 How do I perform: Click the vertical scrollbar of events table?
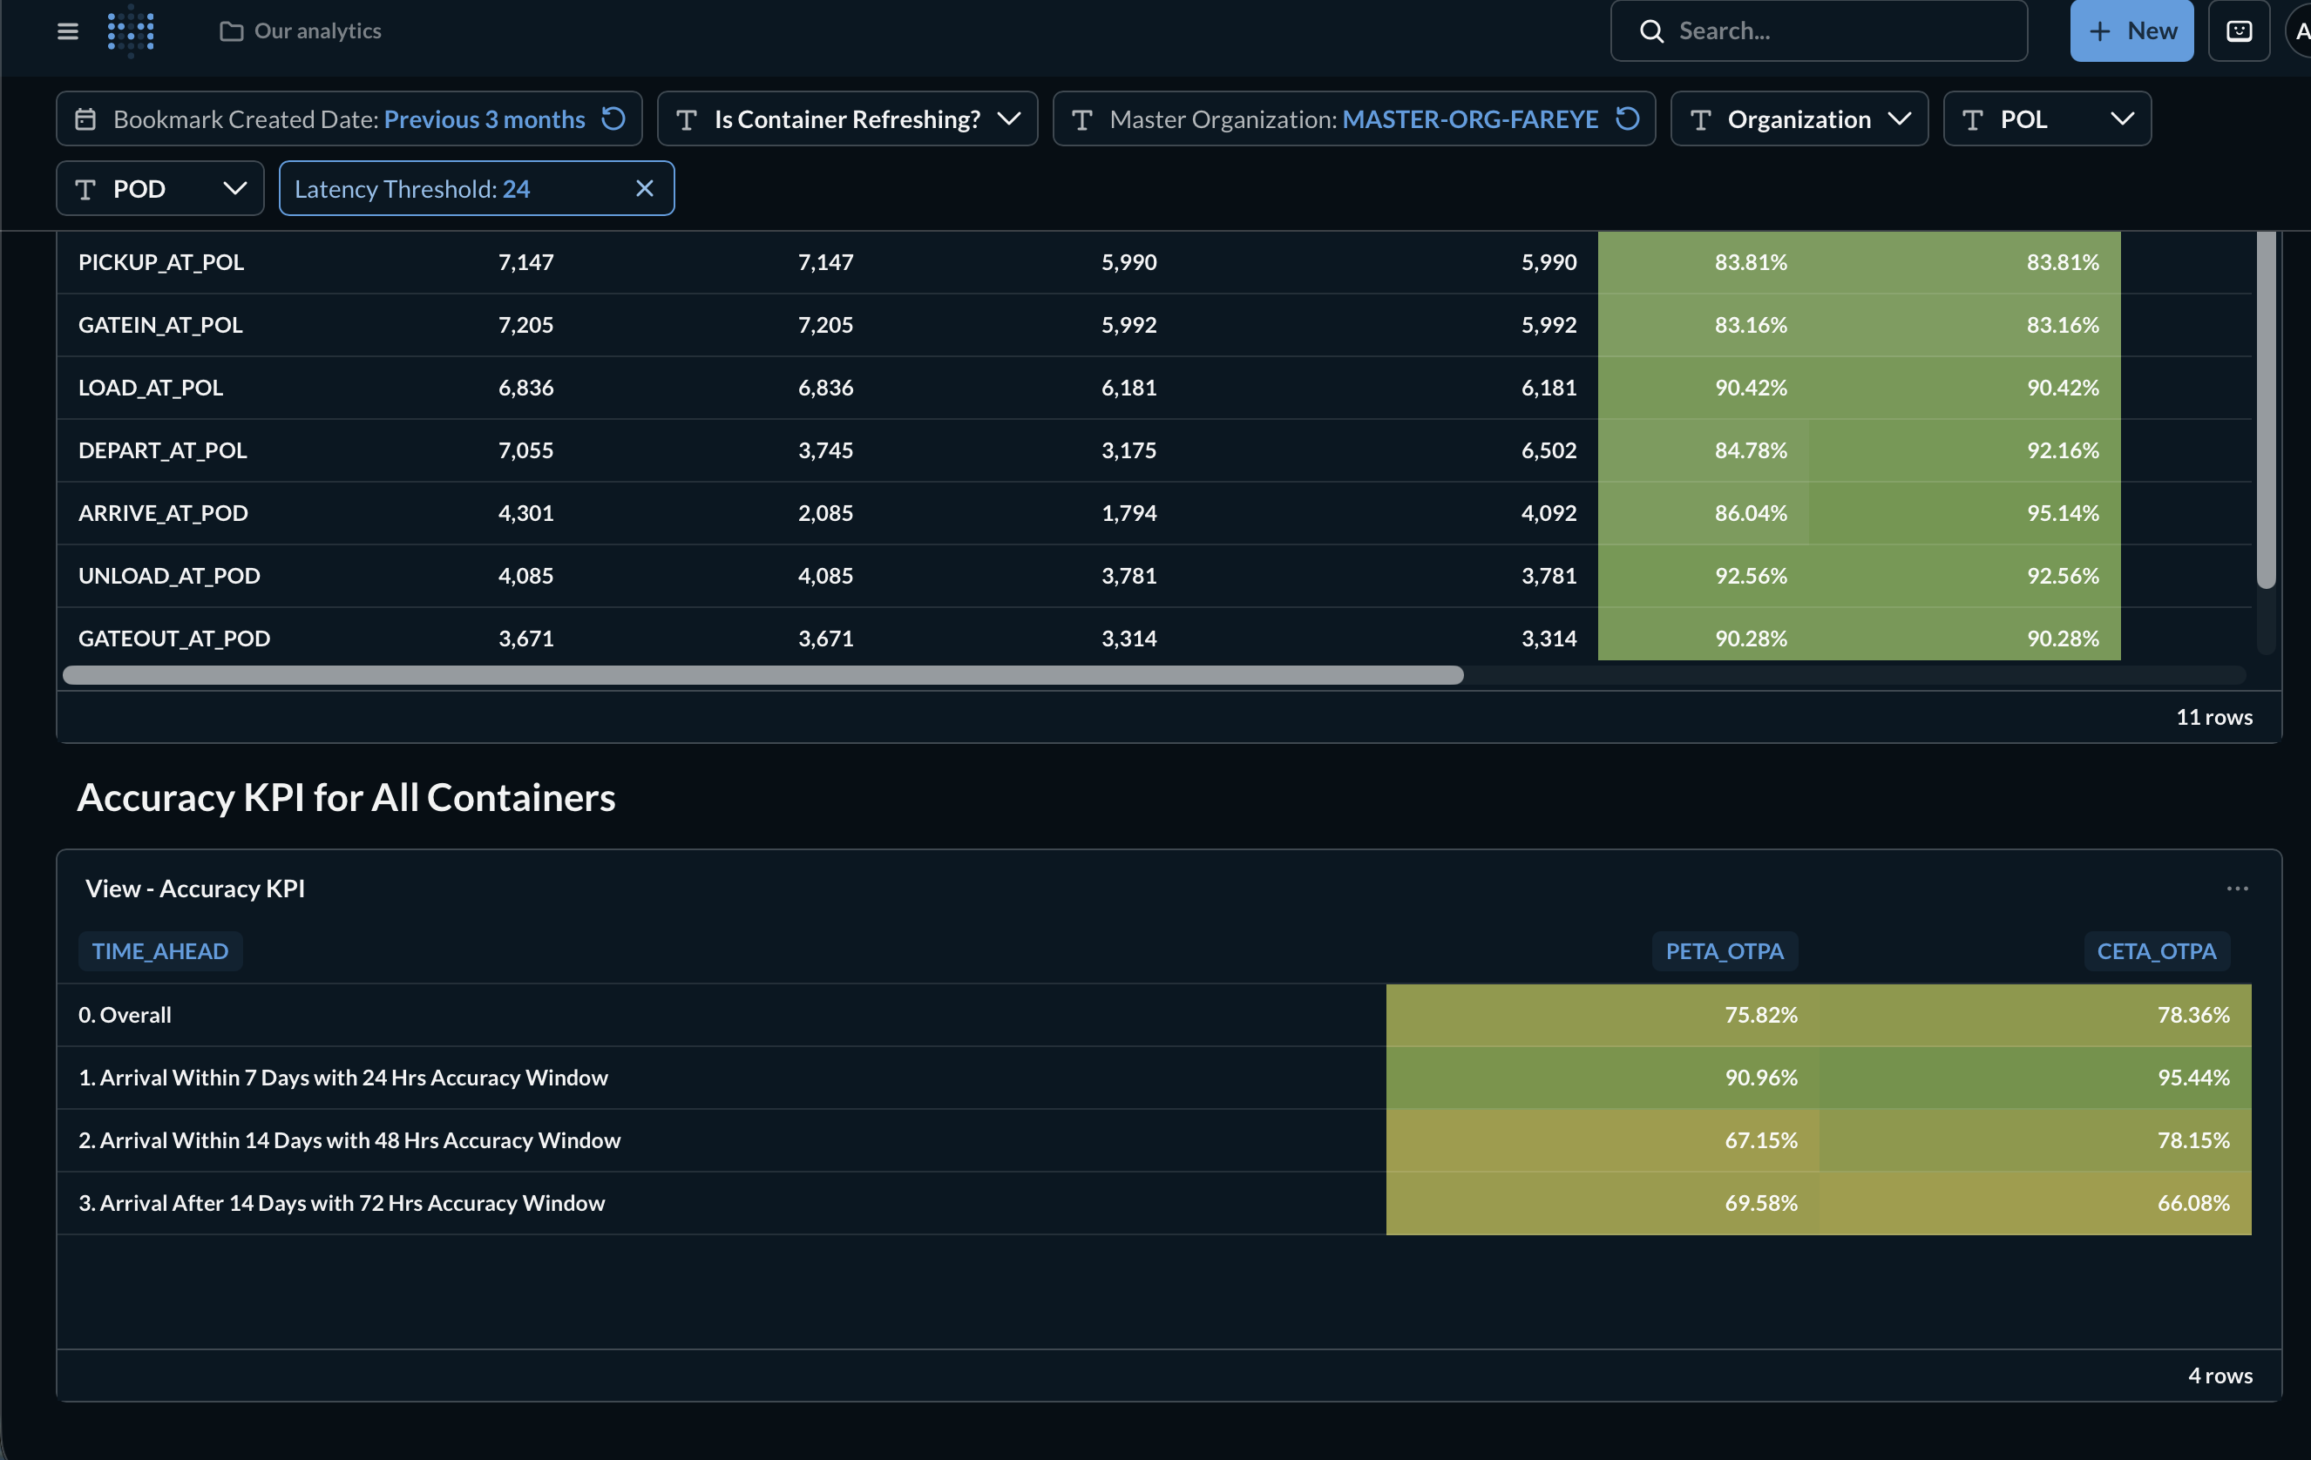click(x=2266, y=409)
